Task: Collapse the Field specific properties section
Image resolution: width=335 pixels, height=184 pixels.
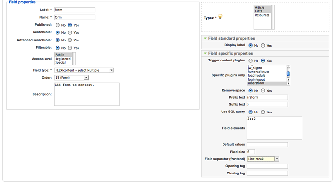Action: 205,53
